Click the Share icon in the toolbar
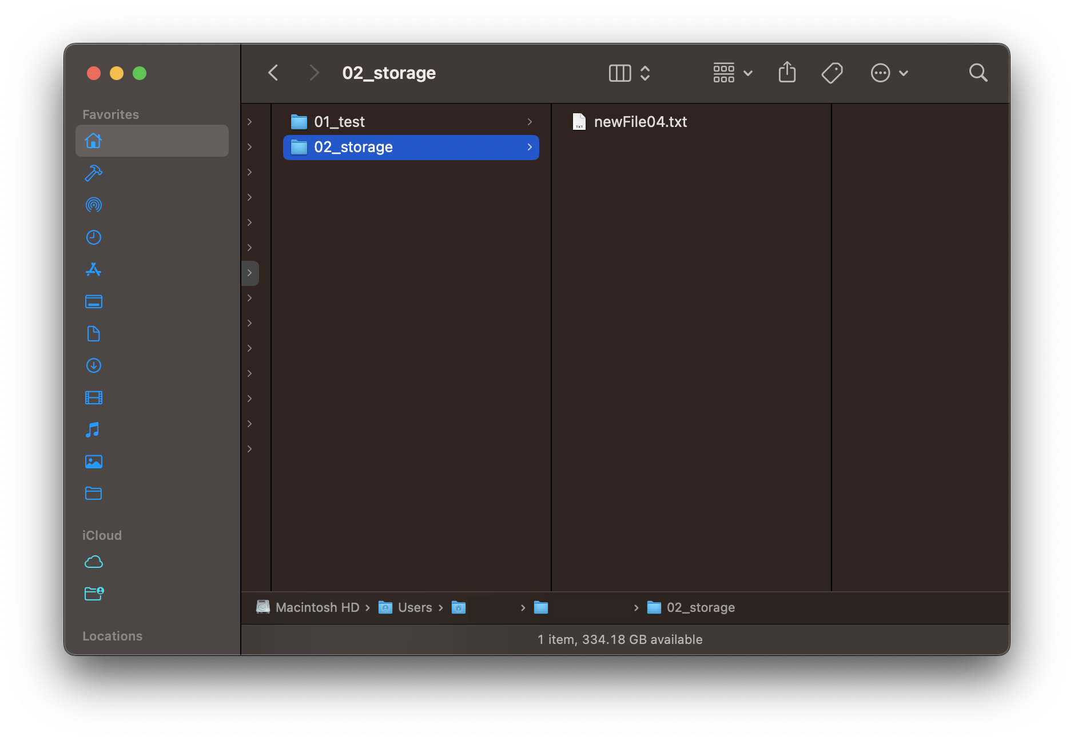 point(787,73)
